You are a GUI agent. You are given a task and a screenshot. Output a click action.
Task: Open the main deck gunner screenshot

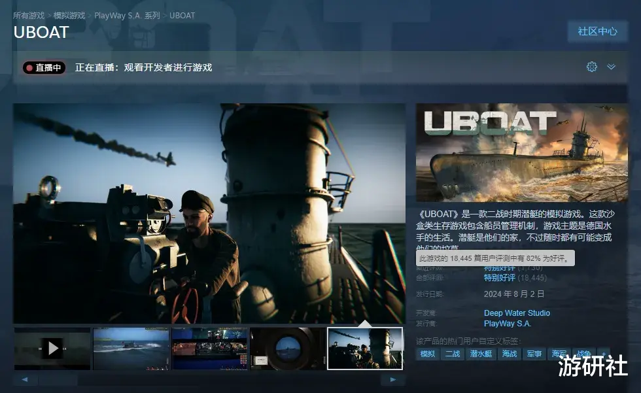click(209, 213)
